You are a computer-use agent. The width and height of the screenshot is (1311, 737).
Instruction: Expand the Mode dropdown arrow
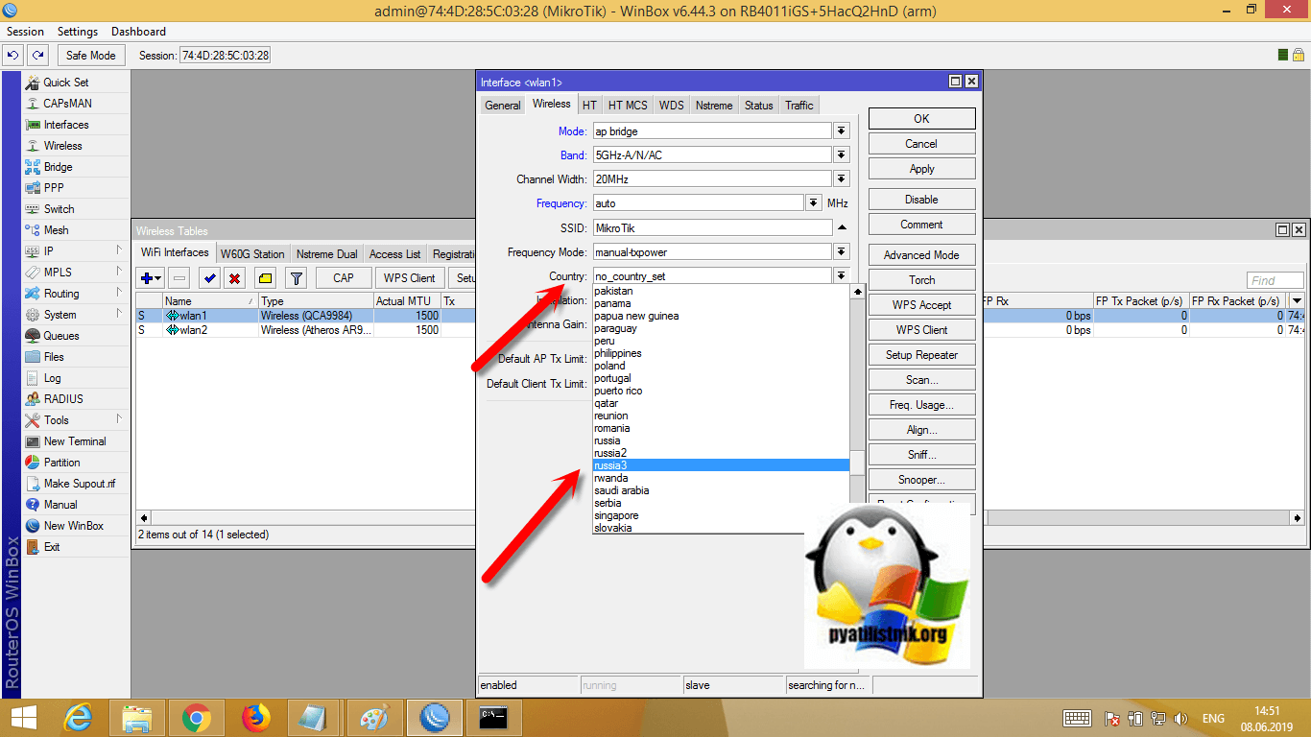point(842,131)
